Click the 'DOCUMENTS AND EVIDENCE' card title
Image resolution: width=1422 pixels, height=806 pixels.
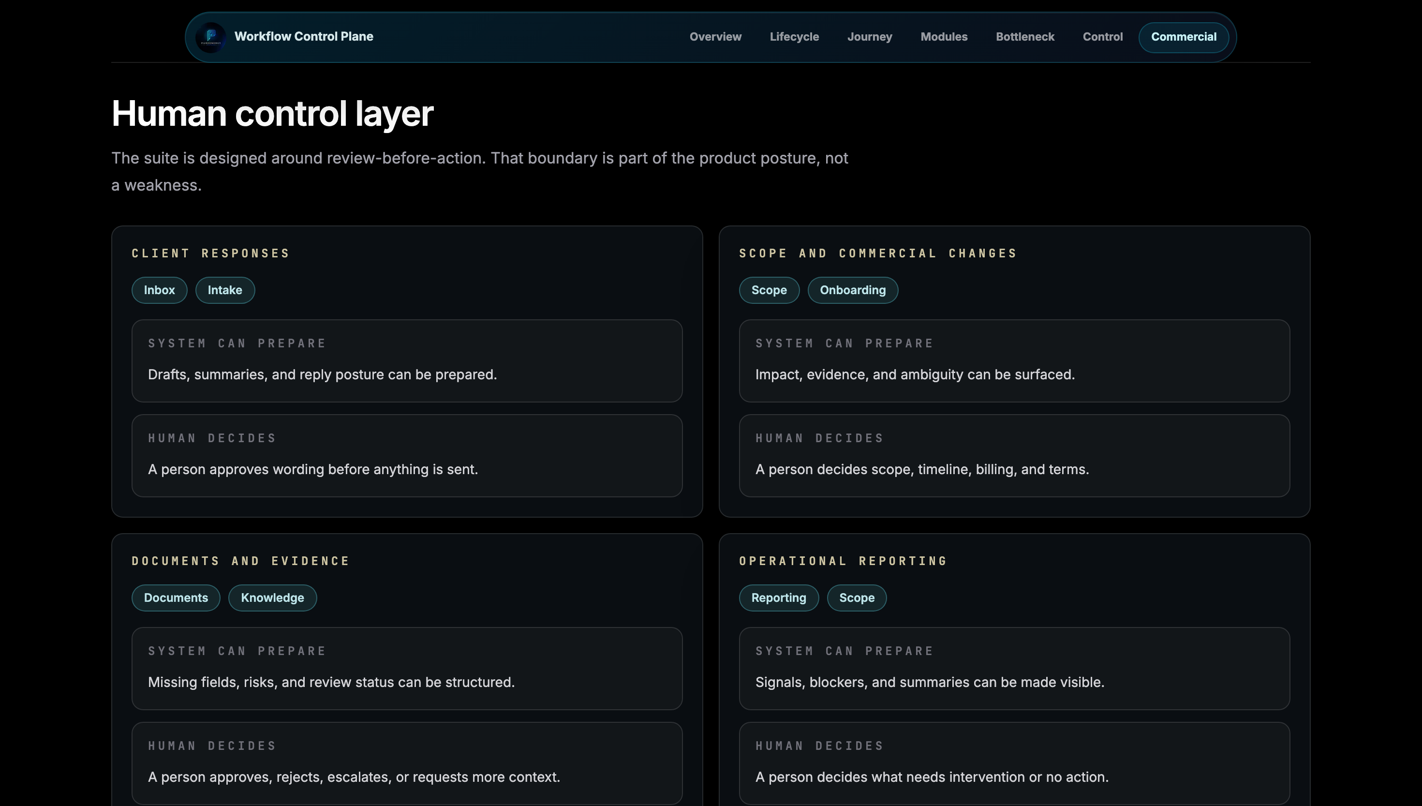pos(241,561)
